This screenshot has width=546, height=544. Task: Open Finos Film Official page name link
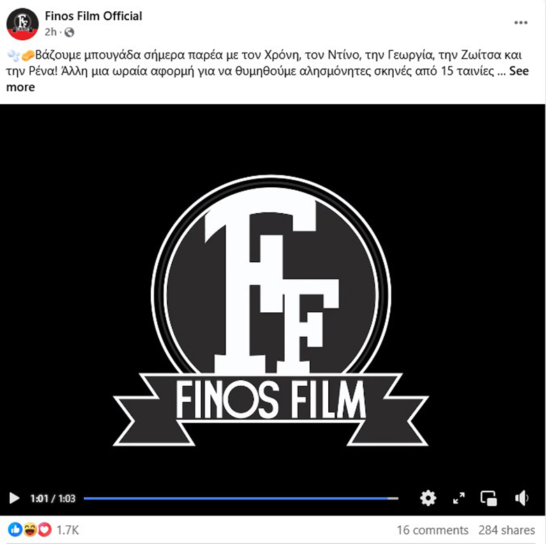coord(94,16)
